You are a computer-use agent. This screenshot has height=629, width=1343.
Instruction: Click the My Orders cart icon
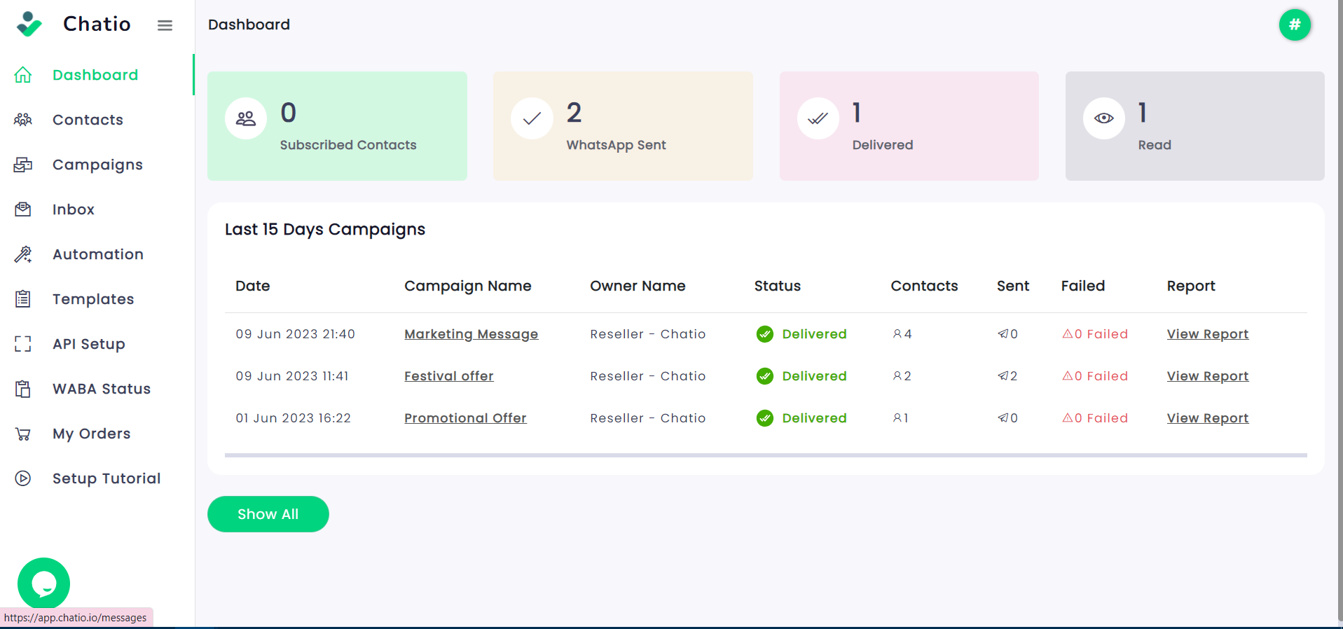[x=23, y=434]
